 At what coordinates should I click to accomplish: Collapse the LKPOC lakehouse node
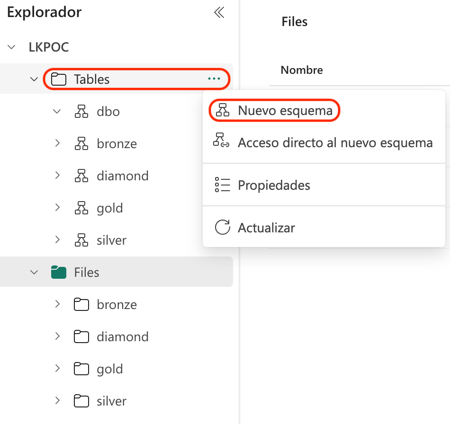[x=11, y=47]
